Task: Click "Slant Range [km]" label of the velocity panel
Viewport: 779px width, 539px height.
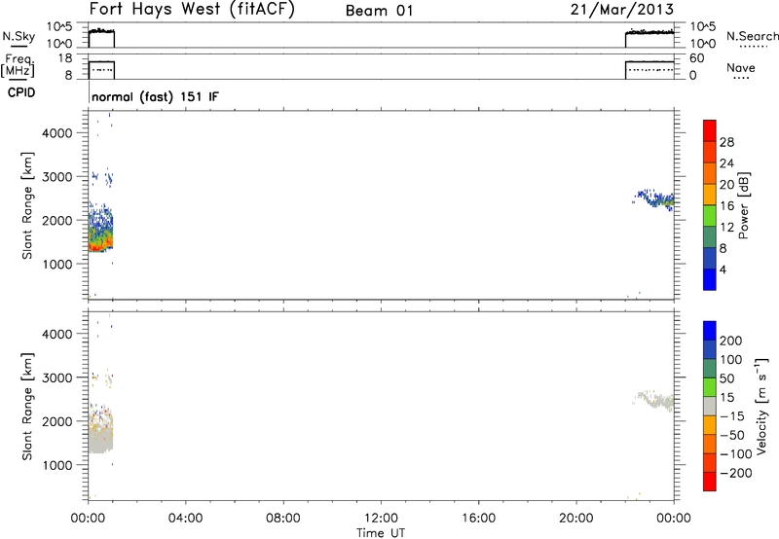Action: [x=27, y=407]
